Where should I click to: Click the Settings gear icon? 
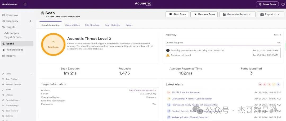pyautogui.click(x=3, y=116)
